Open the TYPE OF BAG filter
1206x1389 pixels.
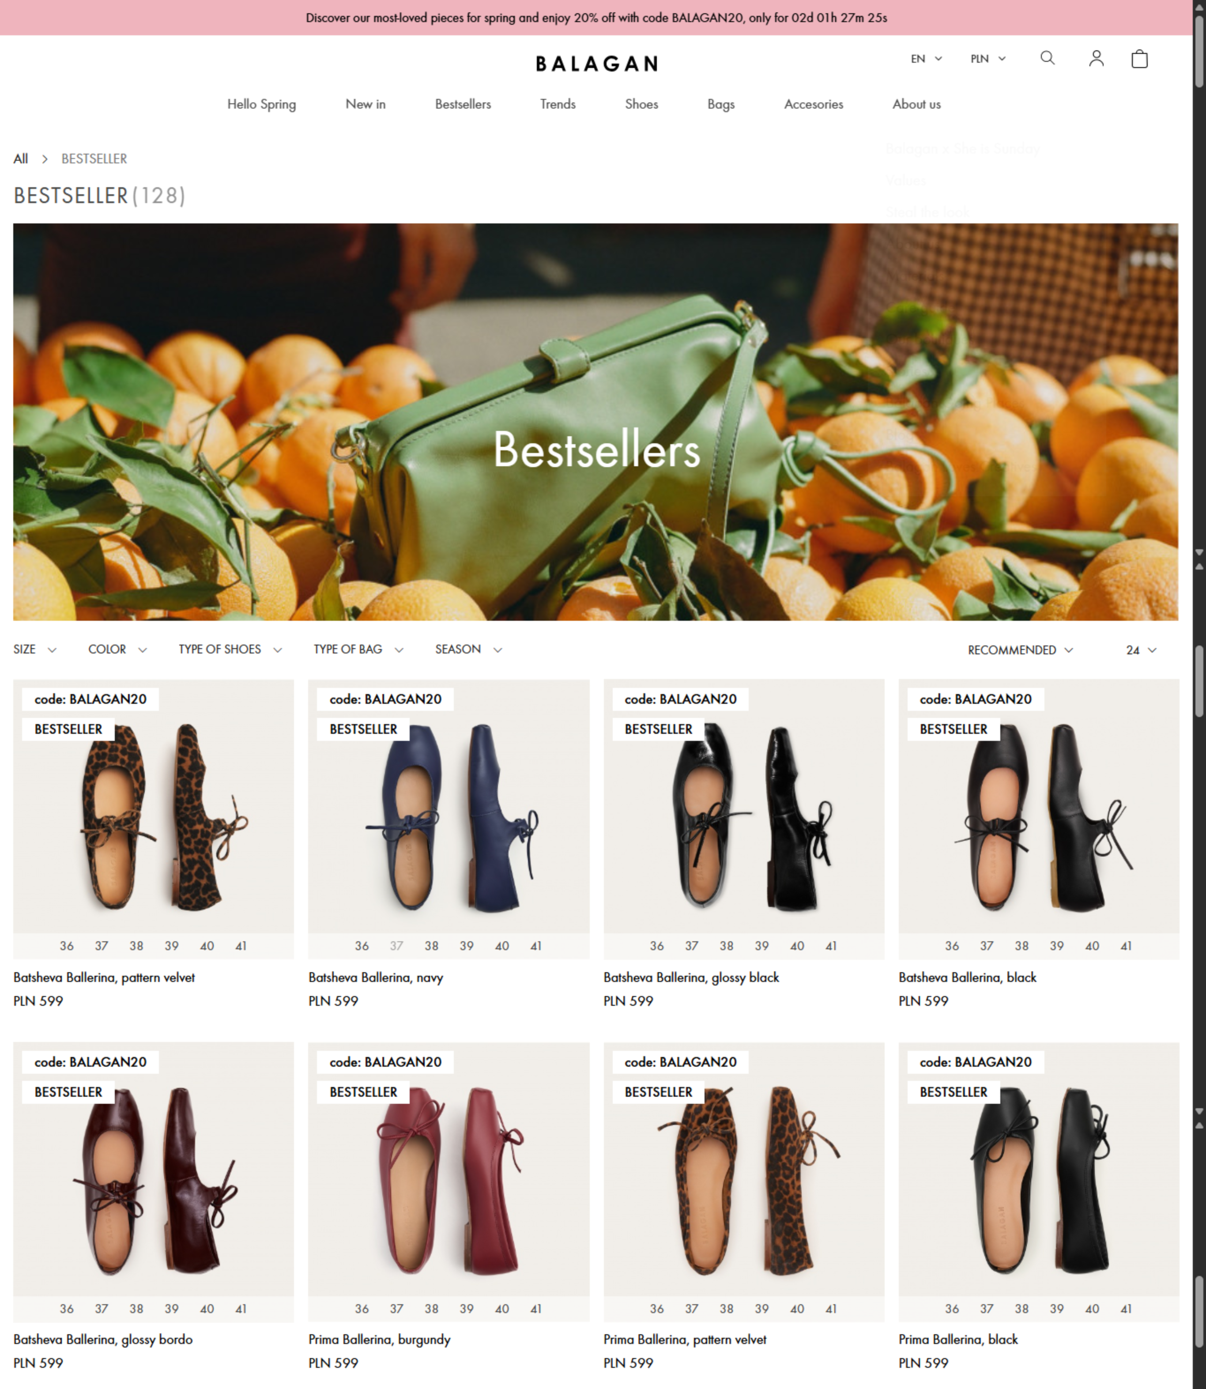tap(359, 649)
